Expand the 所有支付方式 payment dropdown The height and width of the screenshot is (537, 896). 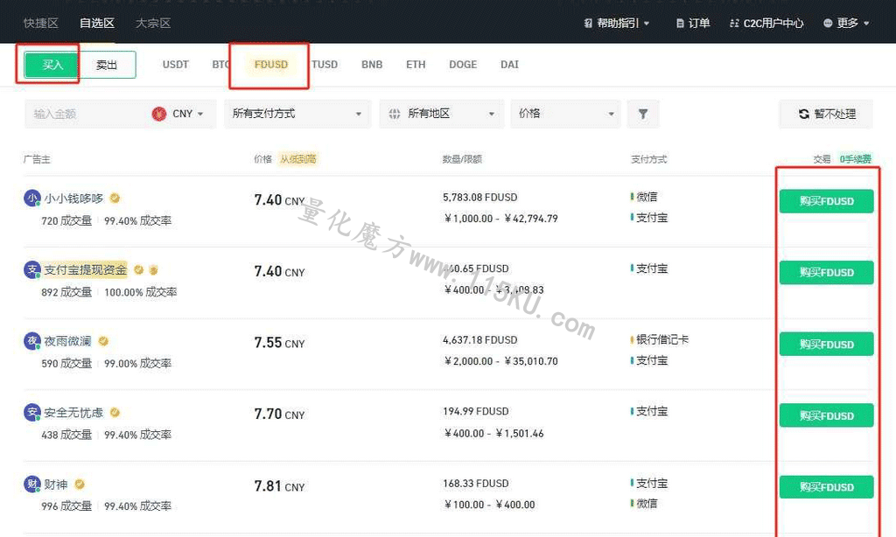coord(297,114)
